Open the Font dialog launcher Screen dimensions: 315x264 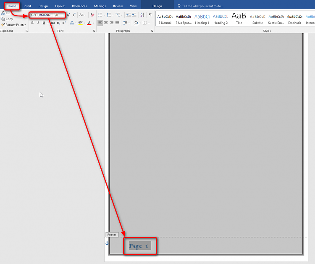tap(94, 31)
